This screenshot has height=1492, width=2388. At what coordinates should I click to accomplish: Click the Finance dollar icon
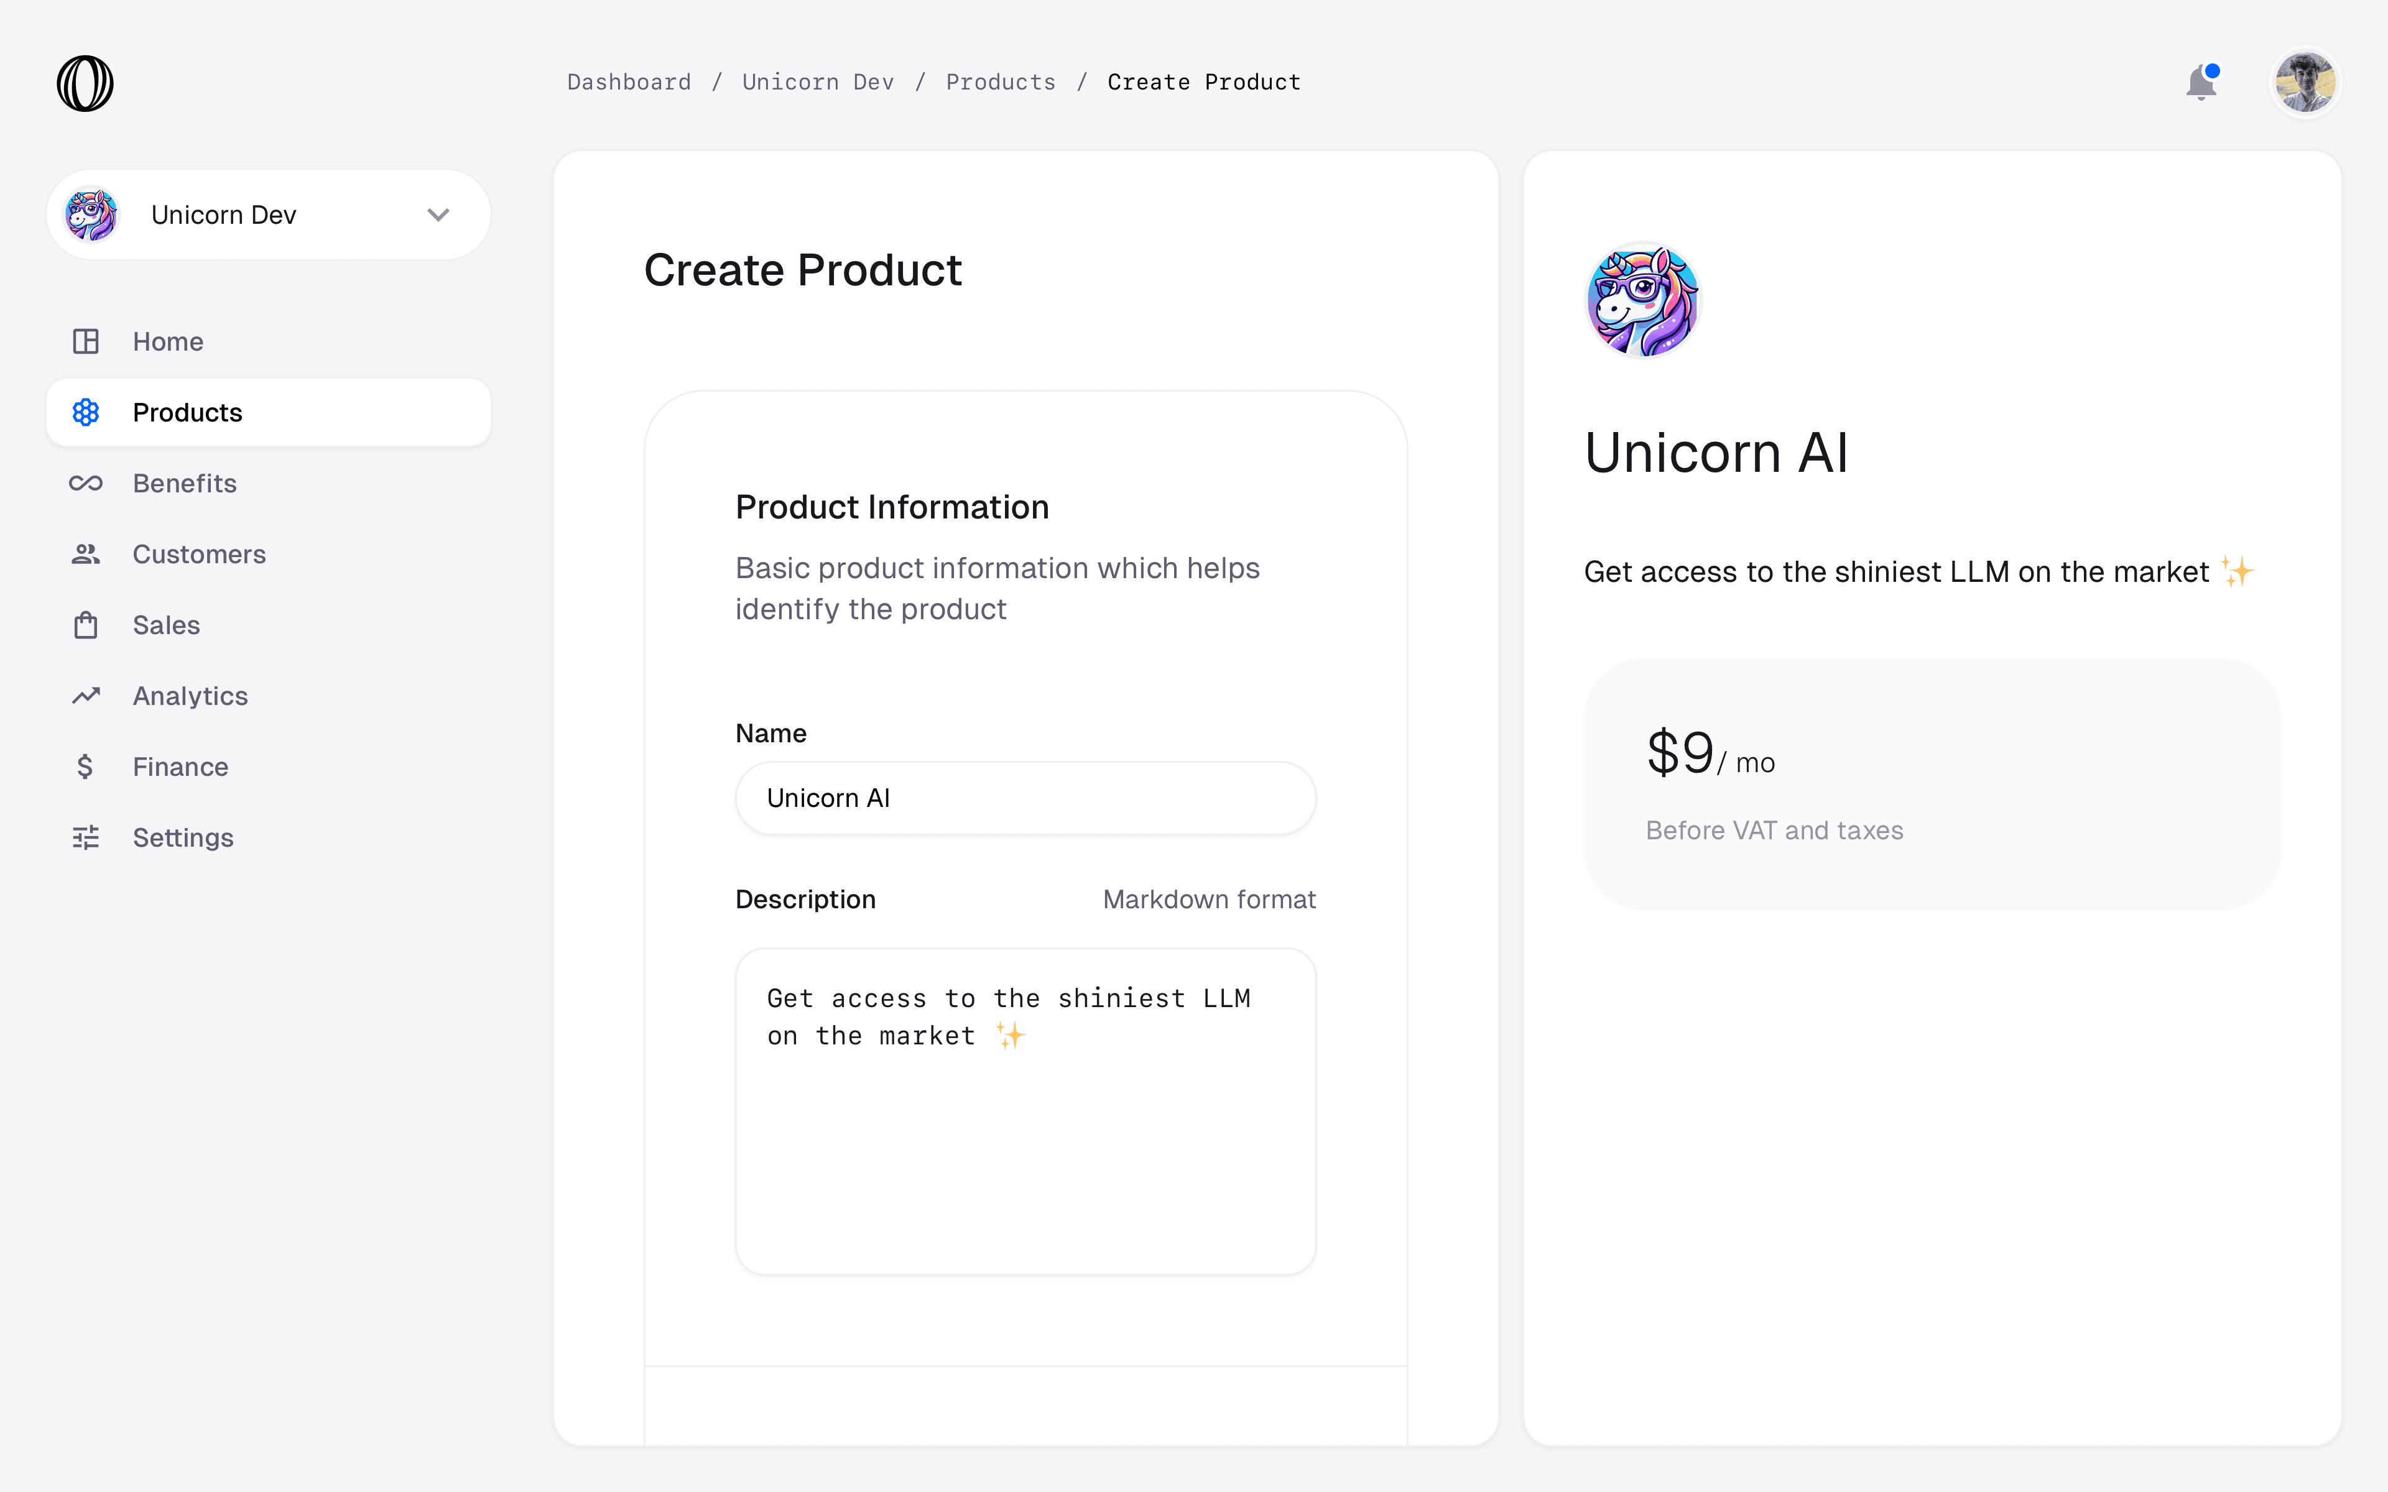point(86,767)
